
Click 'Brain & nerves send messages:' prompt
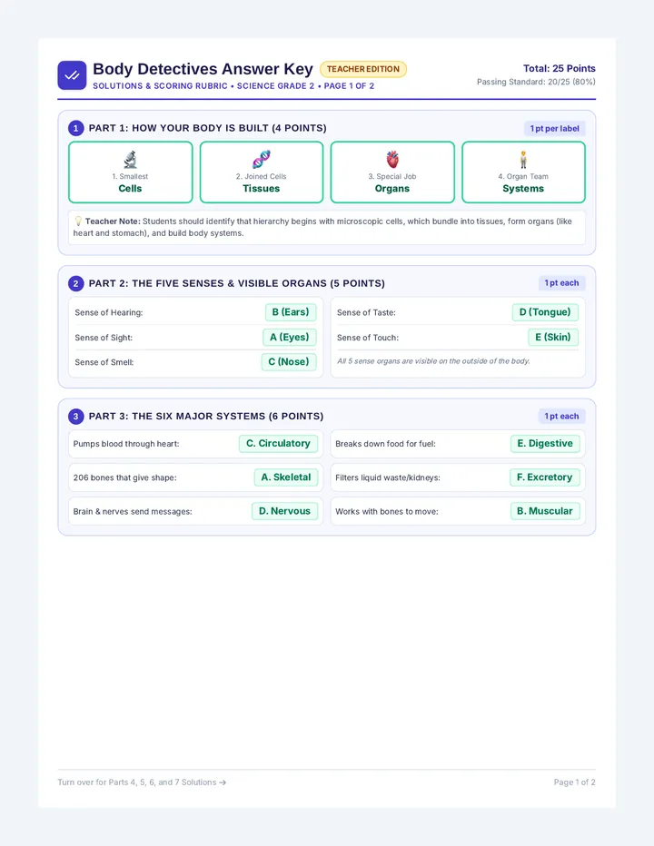[133, 511]
